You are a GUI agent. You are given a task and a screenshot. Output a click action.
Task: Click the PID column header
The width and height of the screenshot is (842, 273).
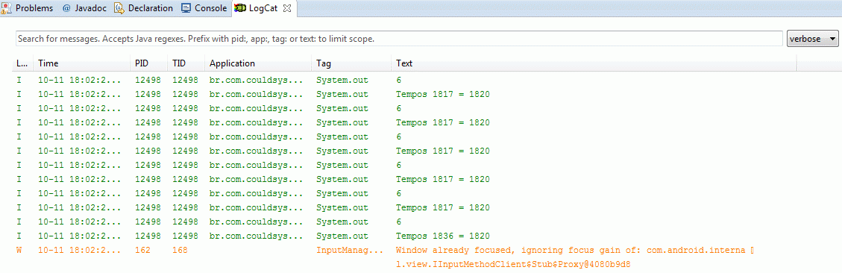coord(148,63)
